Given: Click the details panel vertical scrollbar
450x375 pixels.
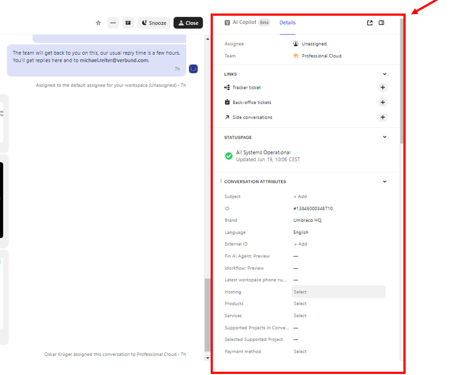Looking at the screenshot, I should tap(401, 81).
